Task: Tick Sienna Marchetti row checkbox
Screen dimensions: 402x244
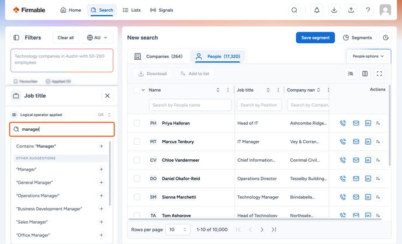Action: pyautogui.click(x=137, y=197)
